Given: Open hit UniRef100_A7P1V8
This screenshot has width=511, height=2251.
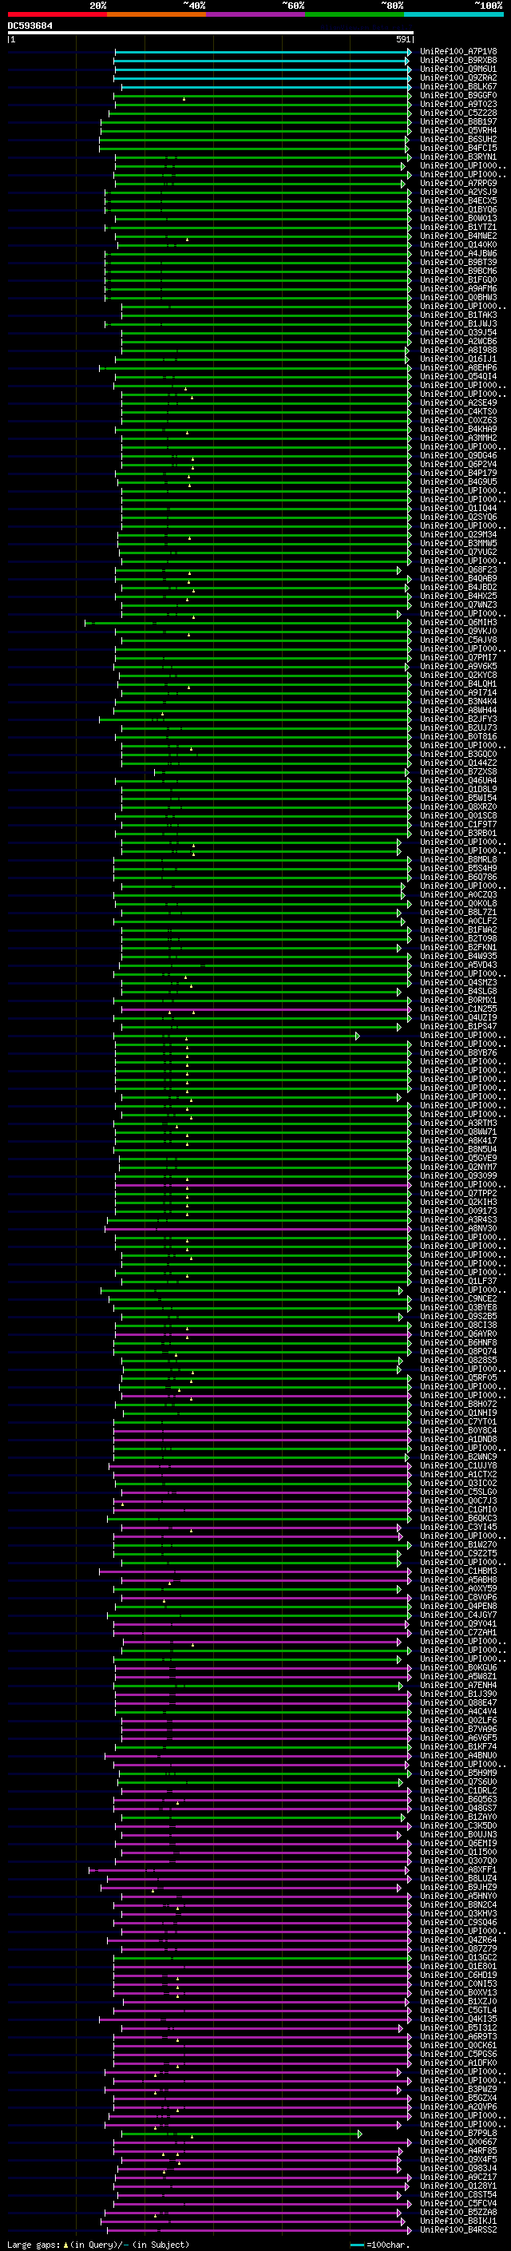Looking at the screenshot, I should pyautogui.click(x=458, y=52).
